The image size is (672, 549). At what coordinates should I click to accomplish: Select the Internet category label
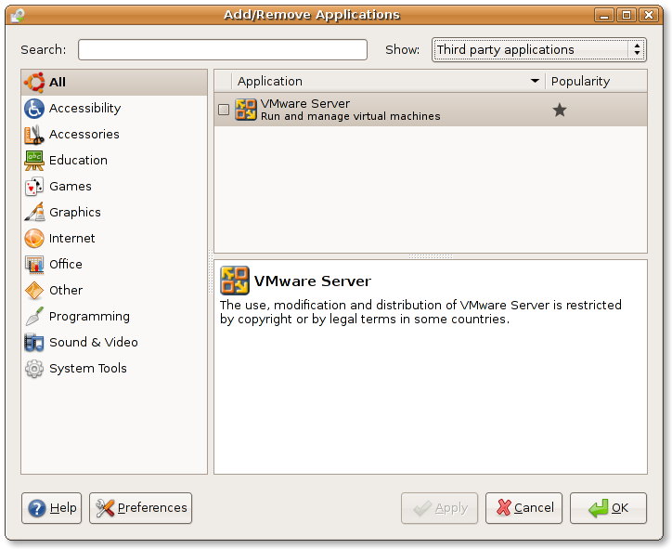(72, 239)
